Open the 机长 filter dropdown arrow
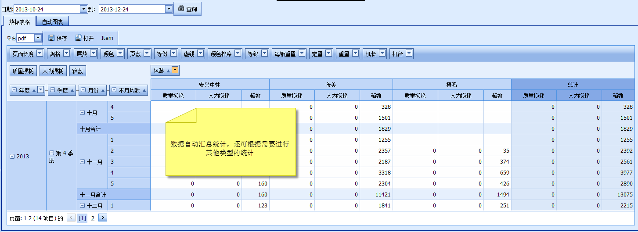Viewport: 638px width, 232px height. coord(382,54)
